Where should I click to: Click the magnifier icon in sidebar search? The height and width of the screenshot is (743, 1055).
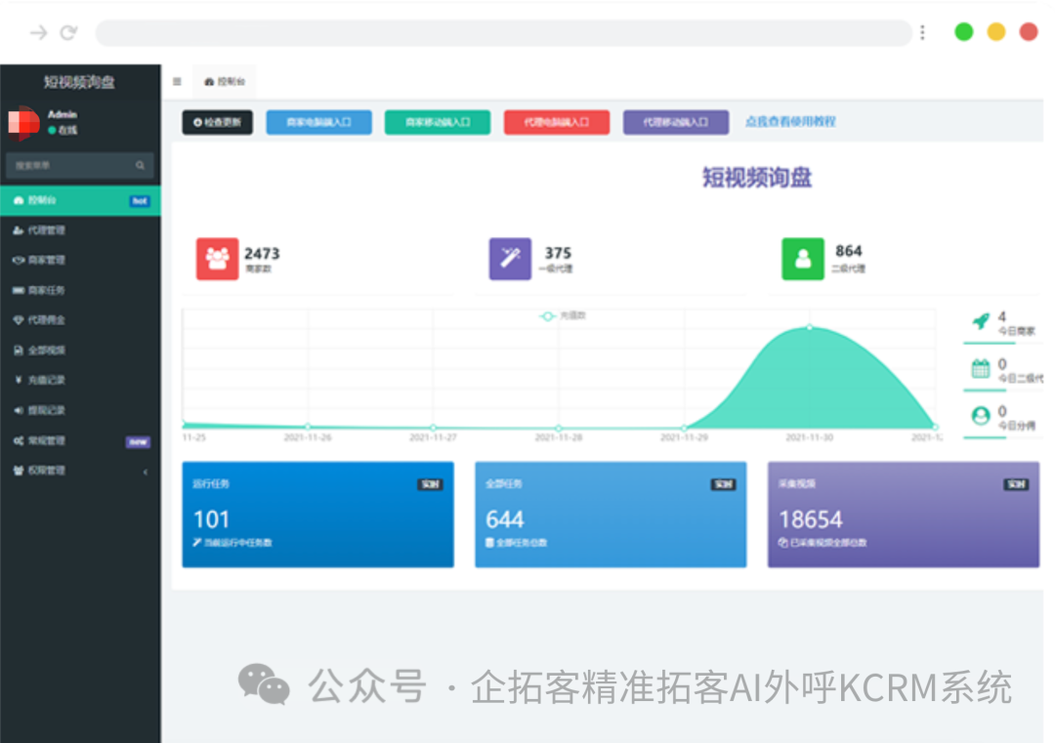pos(140,165)
